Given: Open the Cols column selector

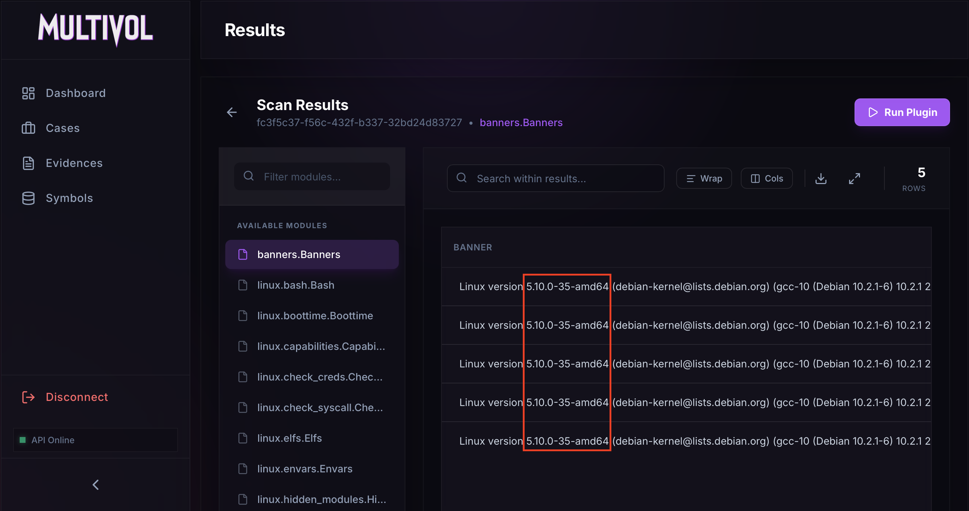Looking at the screenshot, I should point(766,179).
